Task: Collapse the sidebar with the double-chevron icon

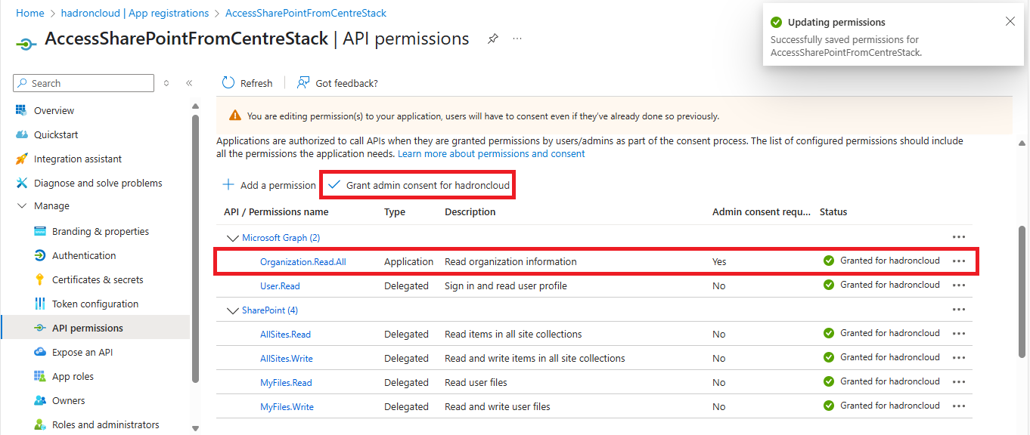Action: [x=189, y=83]
